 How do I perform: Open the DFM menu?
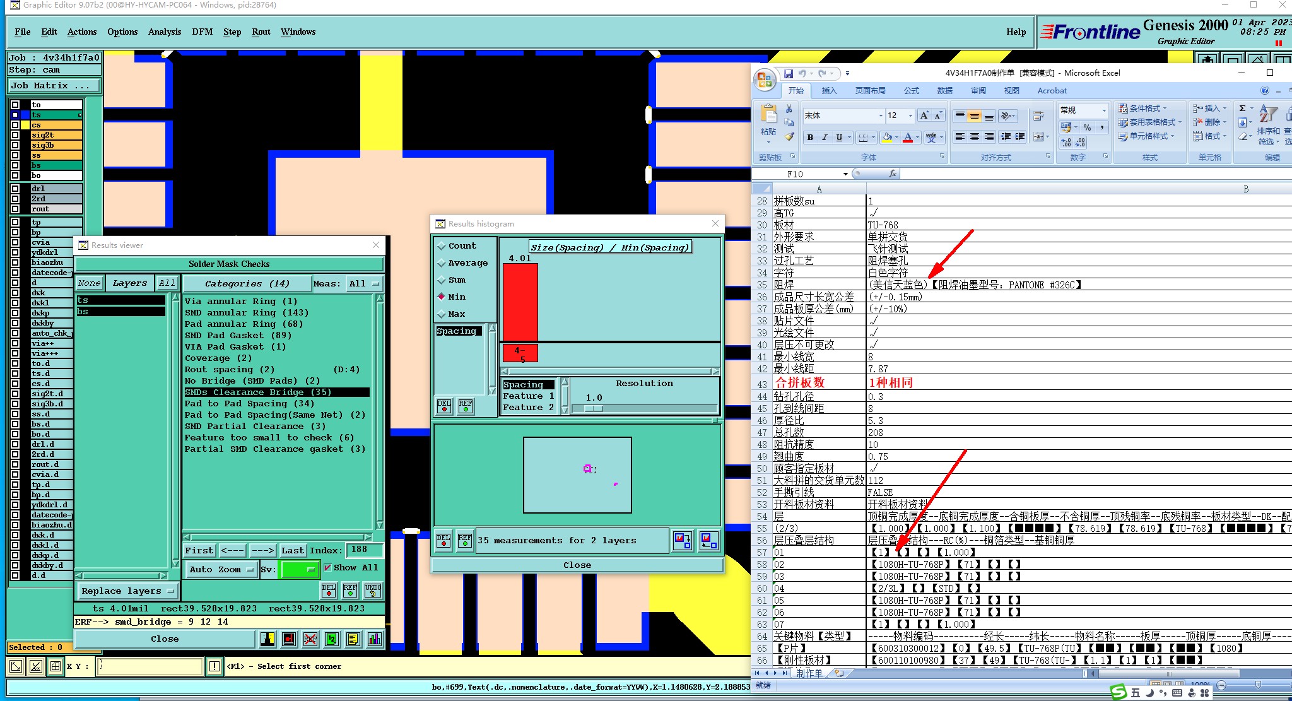(202, 32)
